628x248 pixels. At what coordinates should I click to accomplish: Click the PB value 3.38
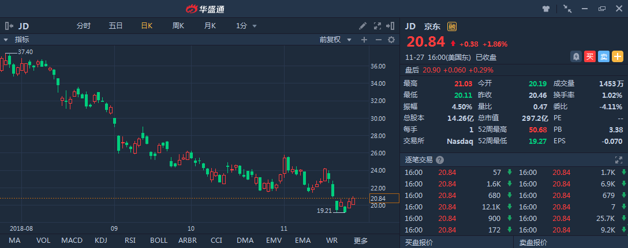(x=615, y=129)
